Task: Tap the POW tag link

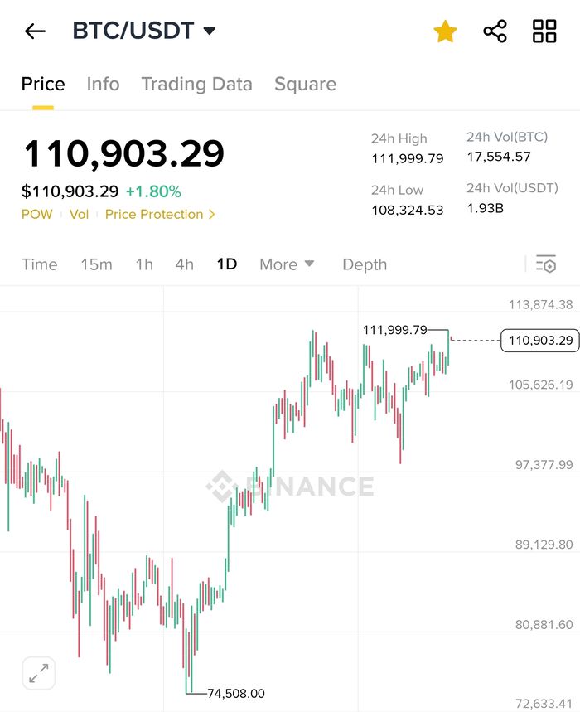Action: 36,215
